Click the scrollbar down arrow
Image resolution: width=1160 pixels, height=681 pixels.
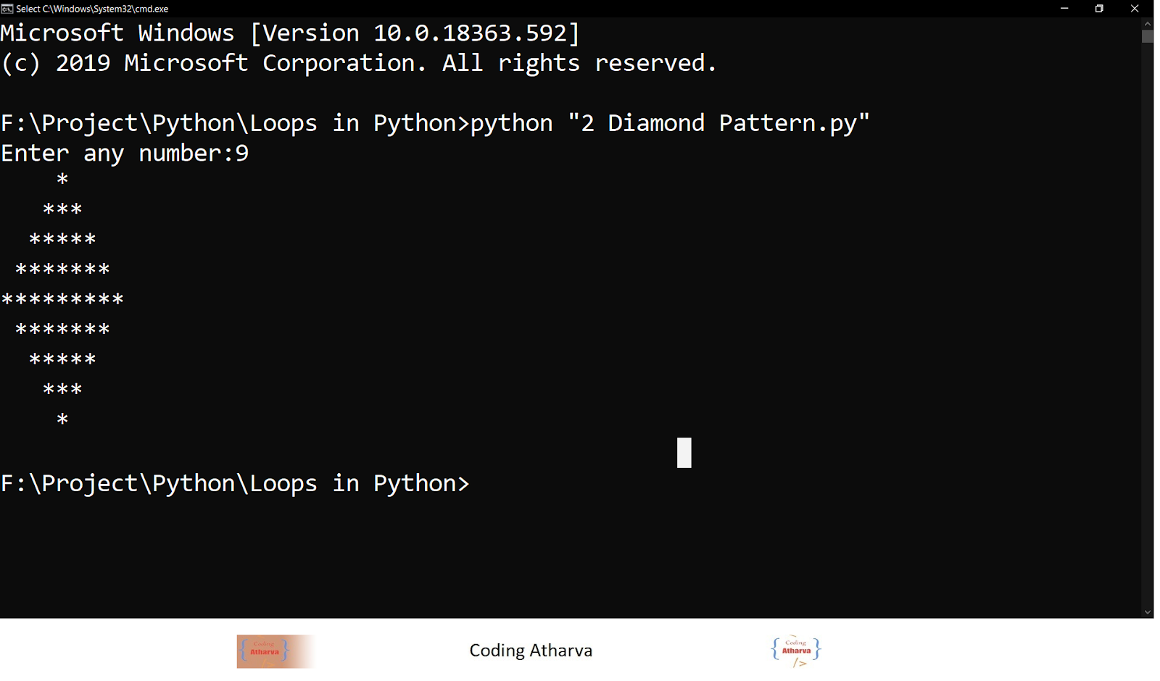tap(1148, 611)
